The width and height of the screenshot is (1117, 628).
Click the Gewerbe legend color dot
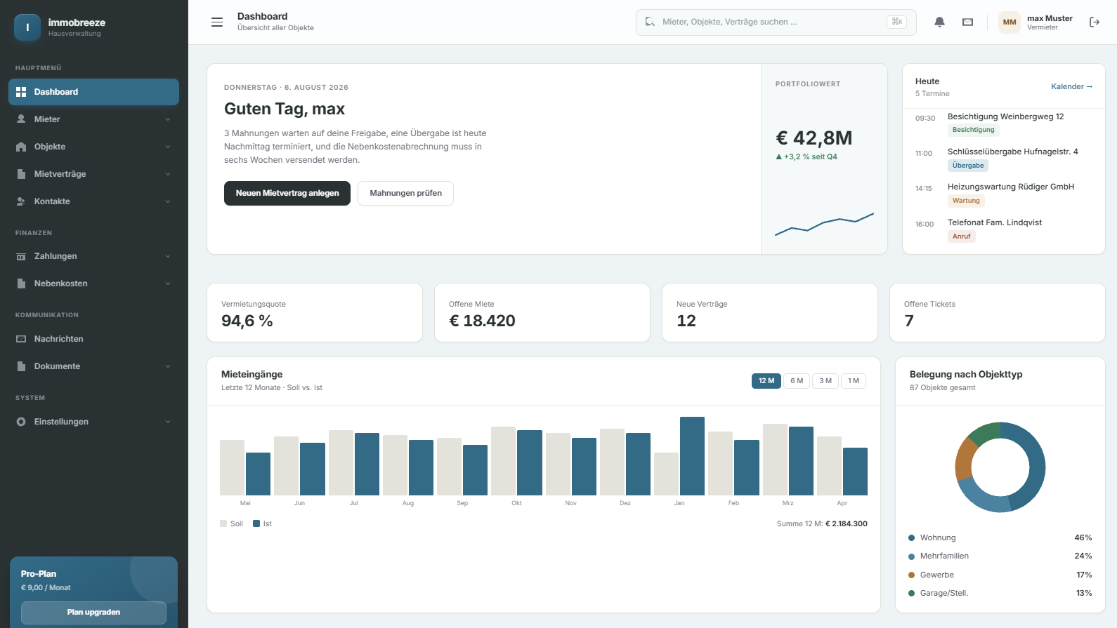point(912,575)
